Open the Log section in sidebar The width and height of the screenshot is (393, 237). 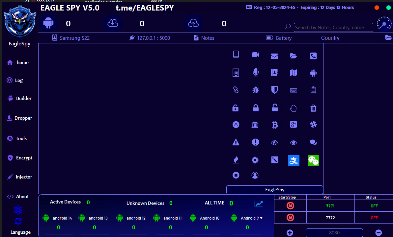(14, 80)
